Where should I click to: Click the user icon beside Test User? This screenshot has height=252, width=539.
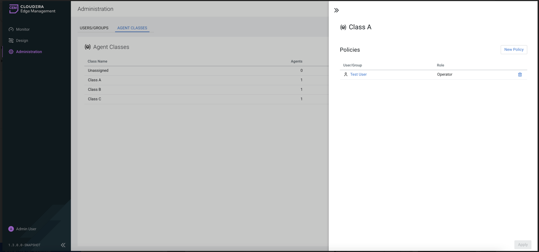click(346, 74)
